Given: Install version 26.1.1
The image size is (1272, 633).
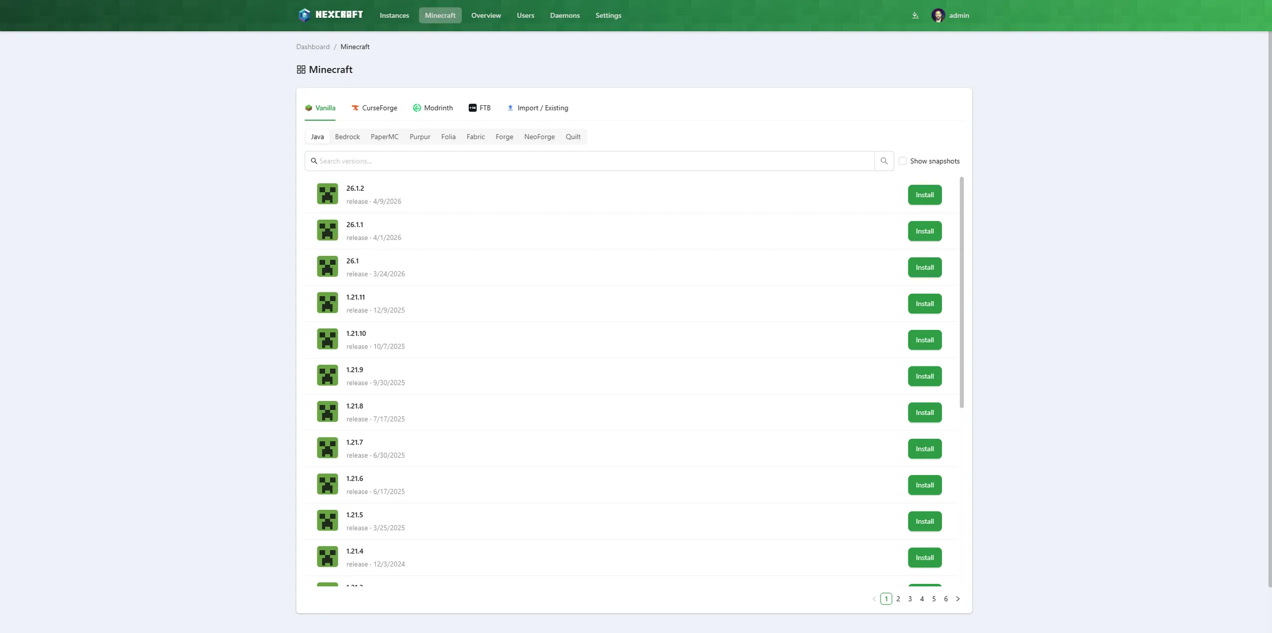Looking at the screenshot, I should click(x=925, y=231).
